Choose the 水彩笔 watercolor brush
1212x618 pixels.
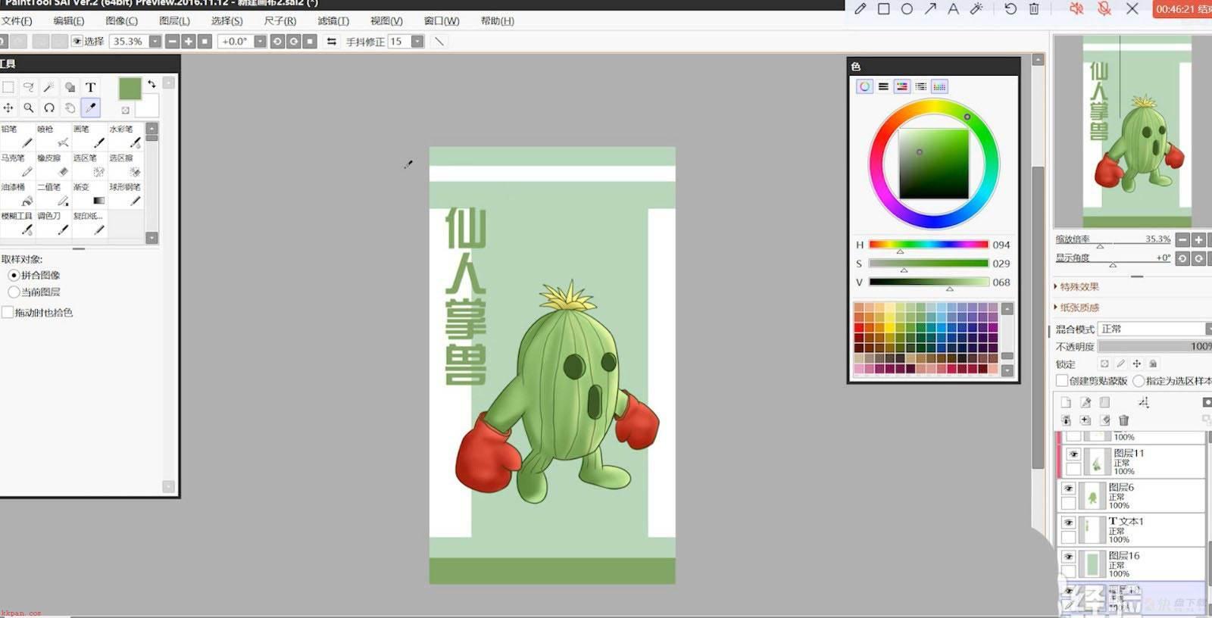tap(126, 136)
